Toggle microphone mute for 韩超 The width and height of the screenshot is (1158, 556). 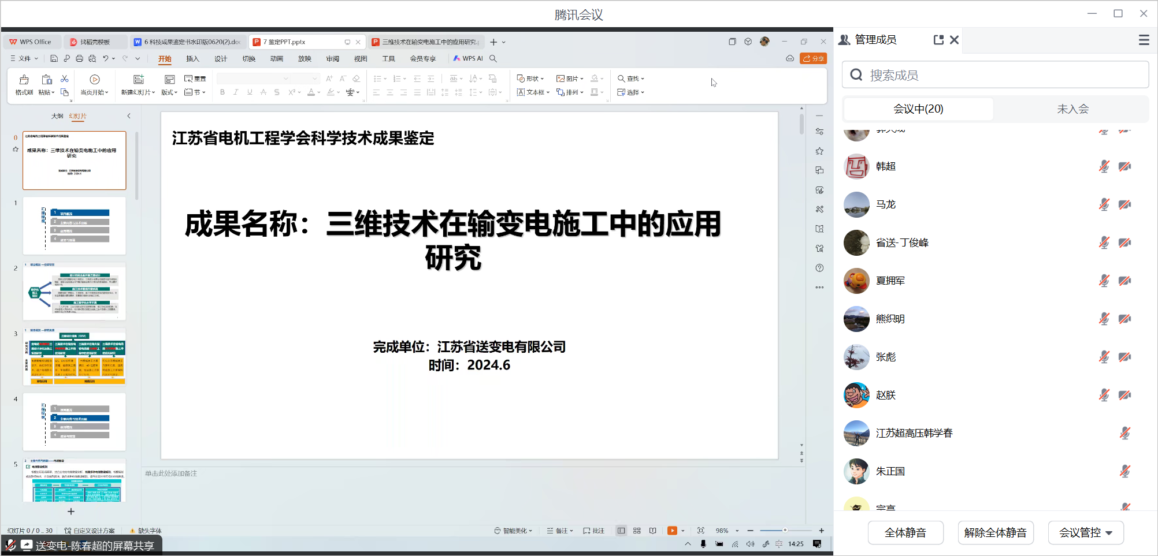(1104, 166)
